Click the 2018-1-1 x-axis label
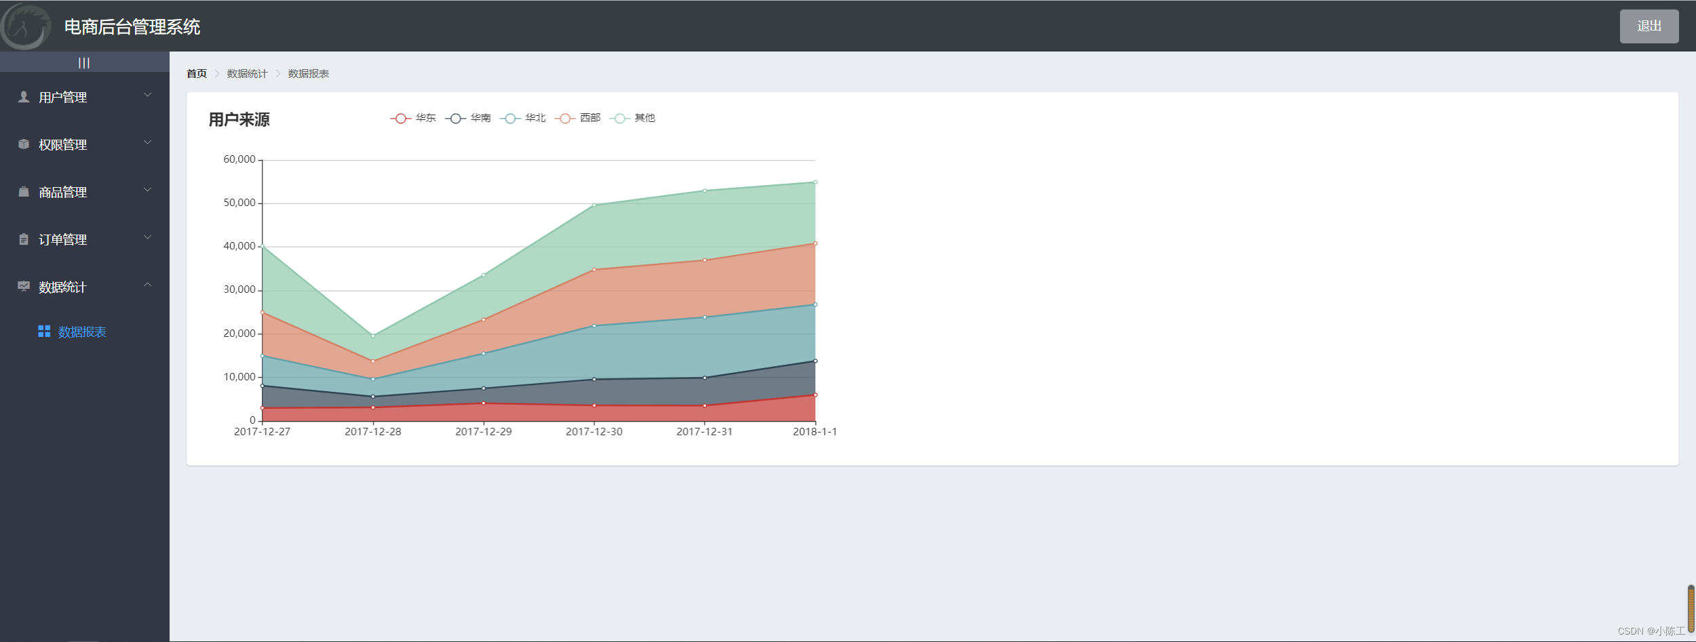The height and width of the screenshot is (642, 1696). pyautogui.click(x=815, y=432)
